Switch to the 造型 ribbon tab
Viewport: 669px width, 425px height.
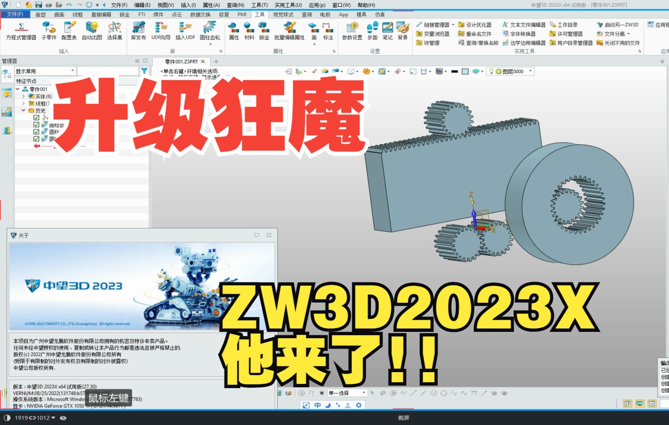[x=40, y=14]
